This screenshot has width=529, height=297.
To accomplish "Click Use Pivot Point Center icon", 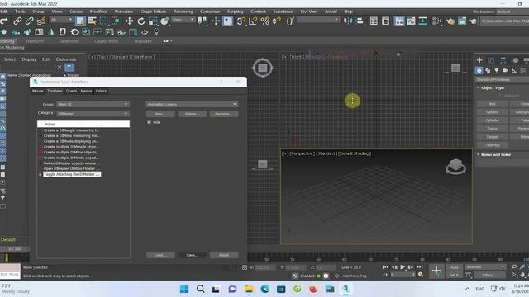I will (x=203, y=21).
